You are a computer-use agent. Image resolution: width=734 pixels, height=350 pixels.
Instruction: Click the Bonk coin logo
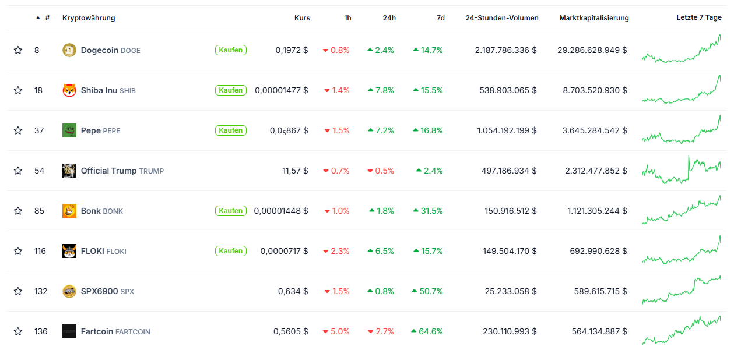[x=69, y=211]
